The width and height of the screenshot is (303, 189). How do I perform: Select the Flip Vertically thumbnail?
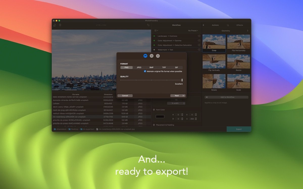point(214,61)
